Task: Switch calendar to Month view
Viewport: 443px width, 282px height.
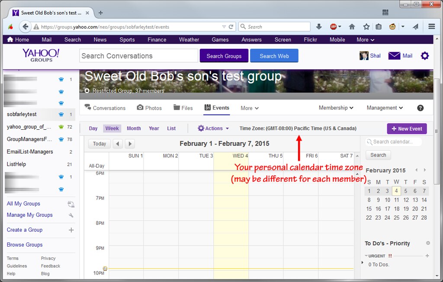Action: click(134, 128)
